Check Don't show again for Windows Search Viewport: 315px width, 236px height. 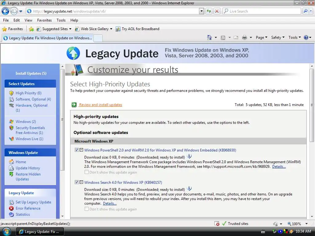tap(86, 209)
